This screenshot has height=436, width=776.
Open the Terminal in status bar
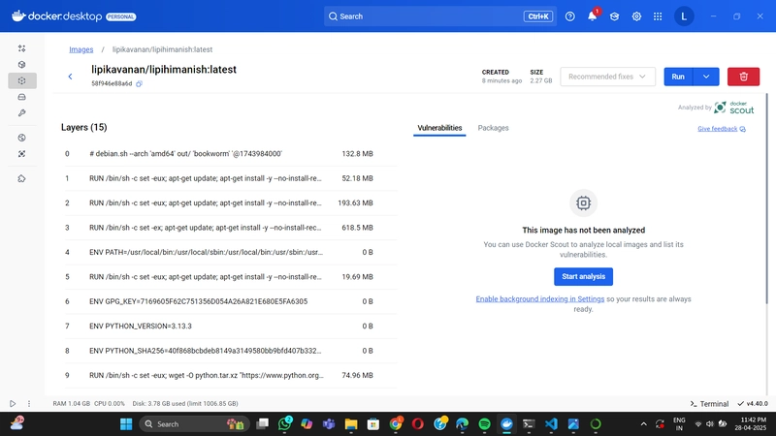coord(709,404)
